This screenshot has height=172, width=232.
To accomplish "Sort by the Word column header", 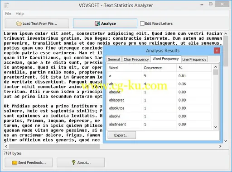I will (125, 68).
